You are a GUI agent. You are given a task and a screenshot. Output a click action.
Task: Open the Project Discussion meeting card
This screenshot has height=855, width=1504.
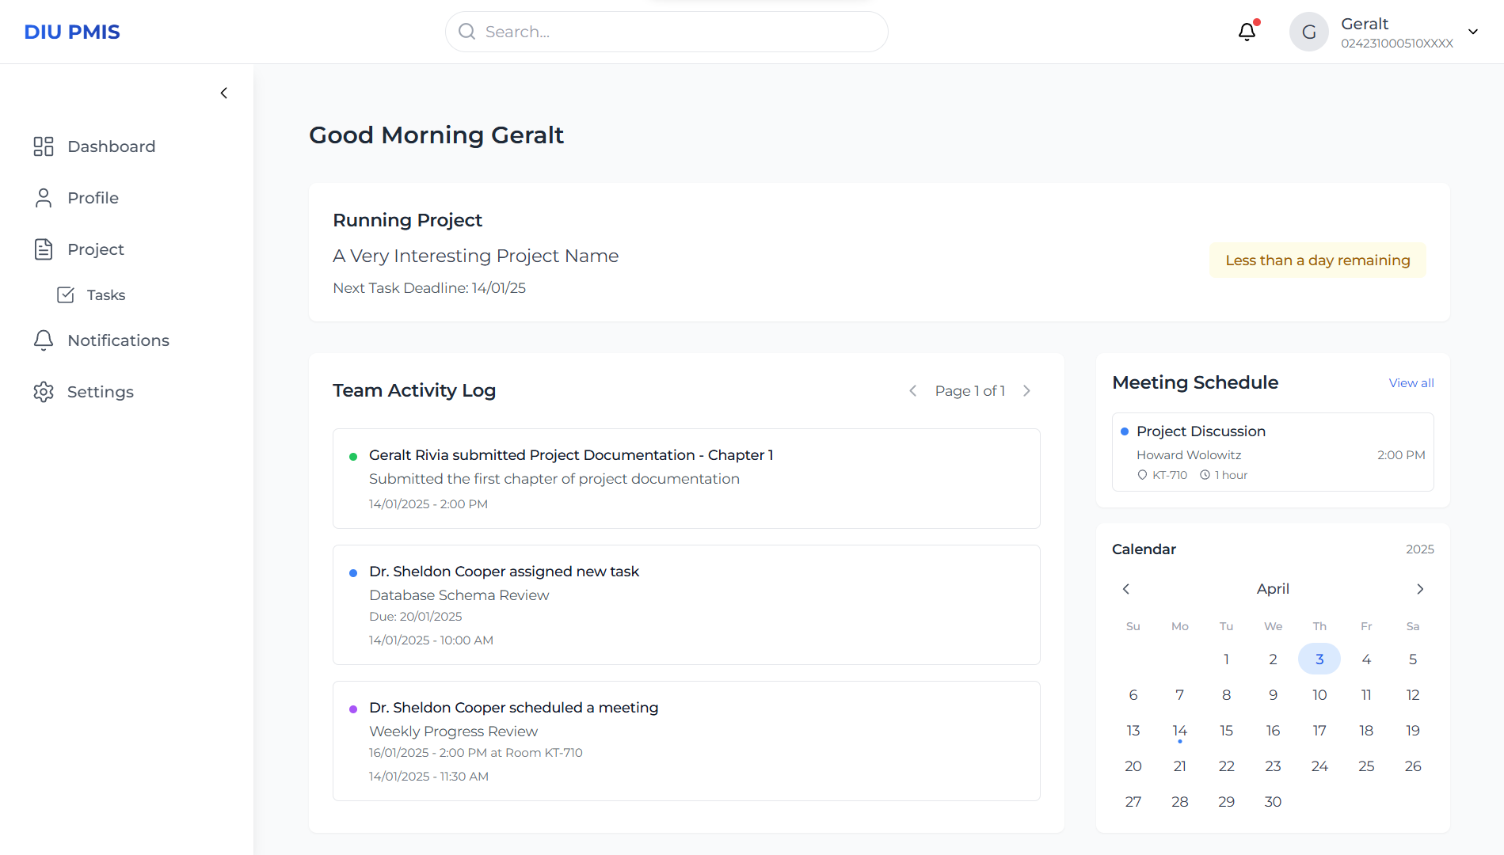coord(1272,452)
